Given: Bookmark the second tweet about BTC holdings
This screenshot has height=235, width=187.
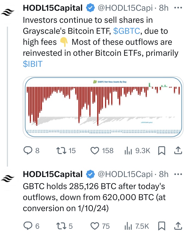Looking at the screenshot, I should pos(161,226).
